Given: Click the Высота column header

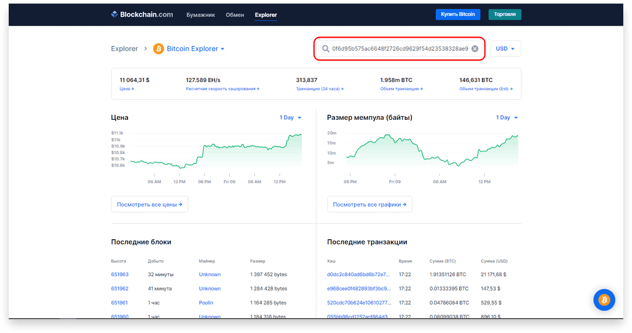Looking at the screenshot, I should pos(118,261).
